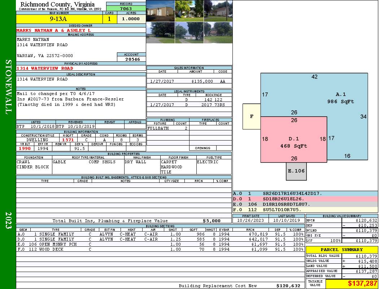
Task: Click the foundation value CINDER BLOCK
Action: 32,167
